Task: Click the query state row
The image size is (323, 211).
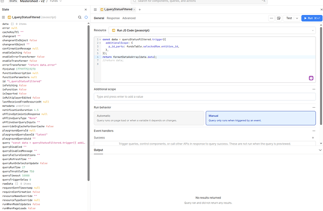Action: [x=44, y=143]
